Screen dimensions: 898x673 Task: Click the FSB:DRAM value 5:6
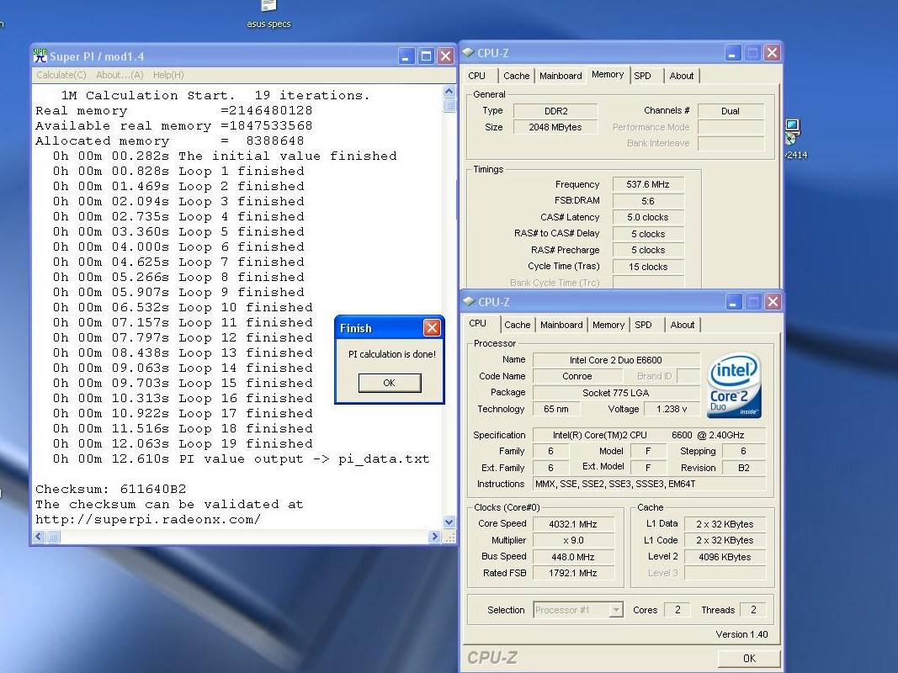648,201
